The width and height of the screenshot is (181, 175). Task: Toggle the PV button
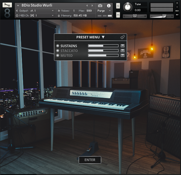(x=177, y=15)
